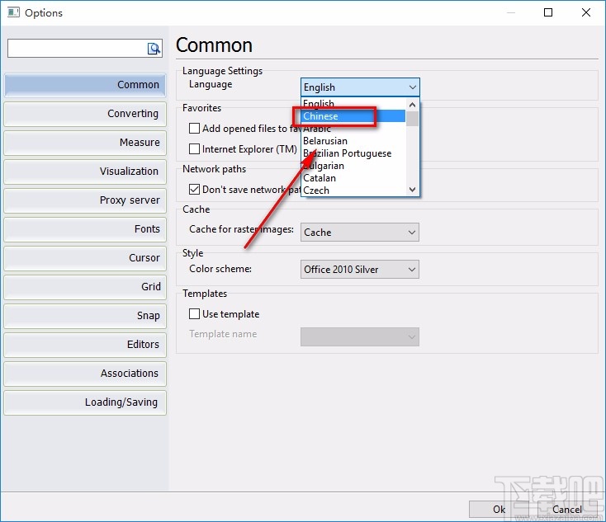Open the Associations section

click(x=85, y=374)
